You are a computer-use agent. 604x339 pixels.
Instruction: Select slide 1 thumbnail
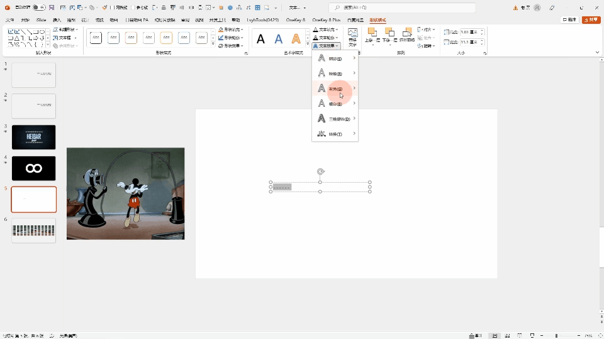coord(33,75)
